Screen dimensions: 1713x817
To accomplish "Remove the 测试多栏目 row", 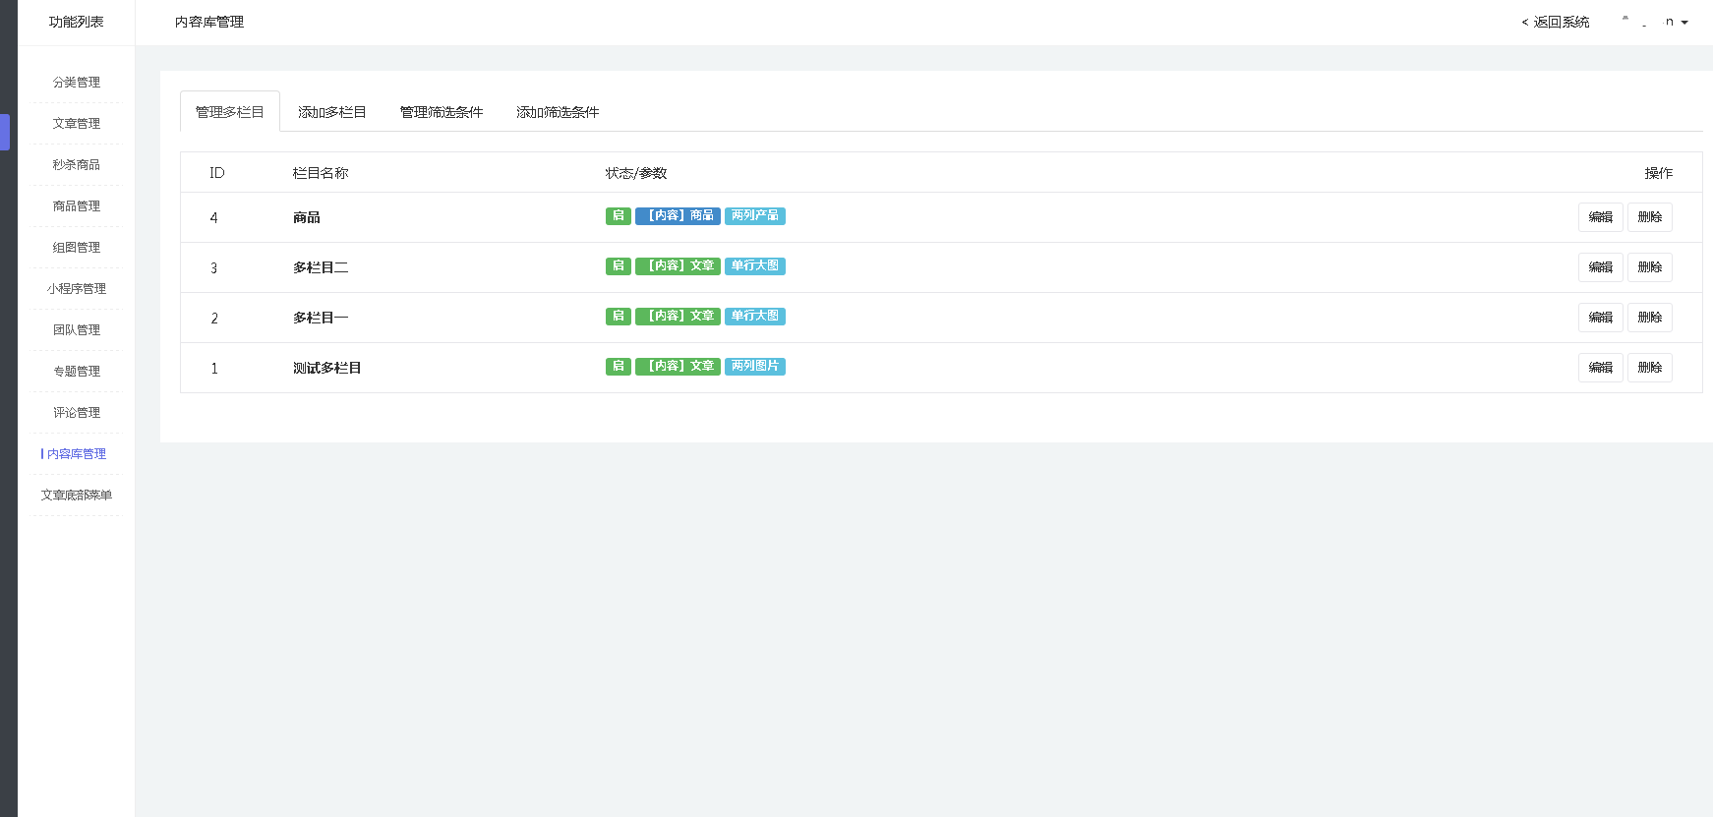I will (x=1649, y=368).
